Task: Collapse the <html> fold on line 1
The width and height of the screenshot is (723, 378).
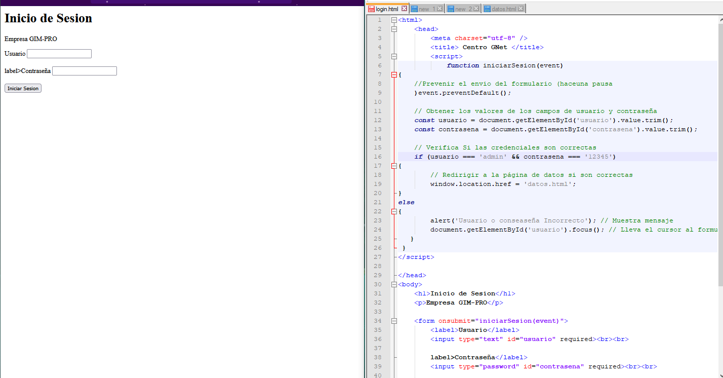Action: pyautogui.click(x=394, y=20)
